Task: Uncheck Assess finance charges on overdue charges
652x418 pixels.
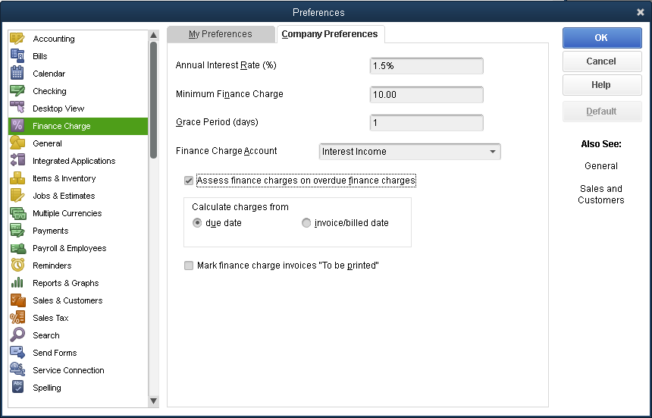Action: click(x=189, y=181)
